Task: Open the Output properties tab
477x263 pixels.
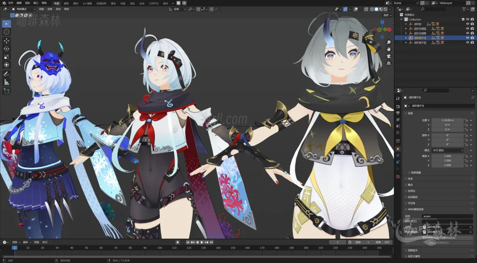Action: click(398, 113)
